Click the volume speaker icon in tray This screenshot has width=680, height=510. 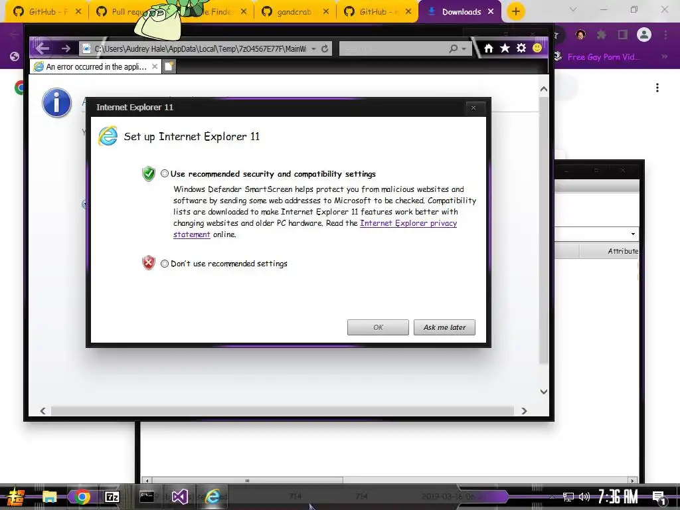pos(584,497)
